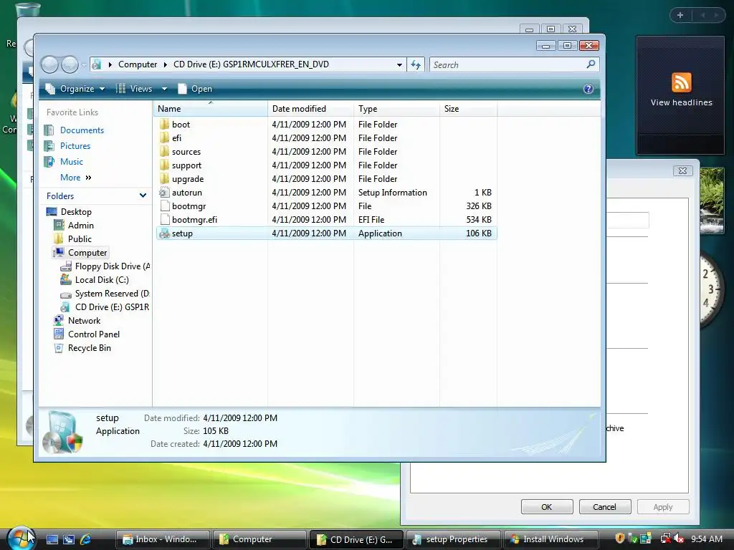734x550 pixels.
Task: Open Control Panel in folder tree
Action: click(x=94, y=334)
